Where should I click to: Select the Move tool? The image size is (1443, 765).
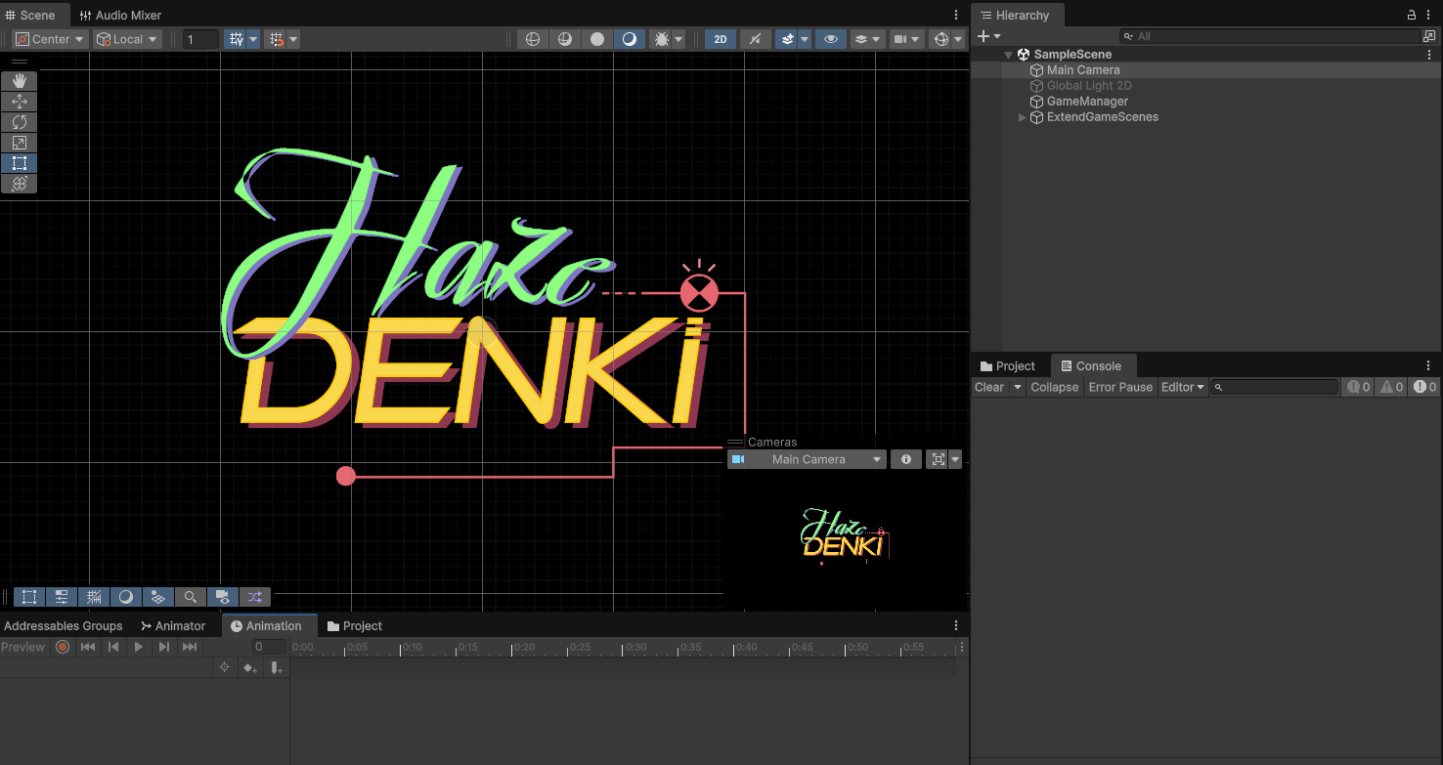[x=19, y=102]
